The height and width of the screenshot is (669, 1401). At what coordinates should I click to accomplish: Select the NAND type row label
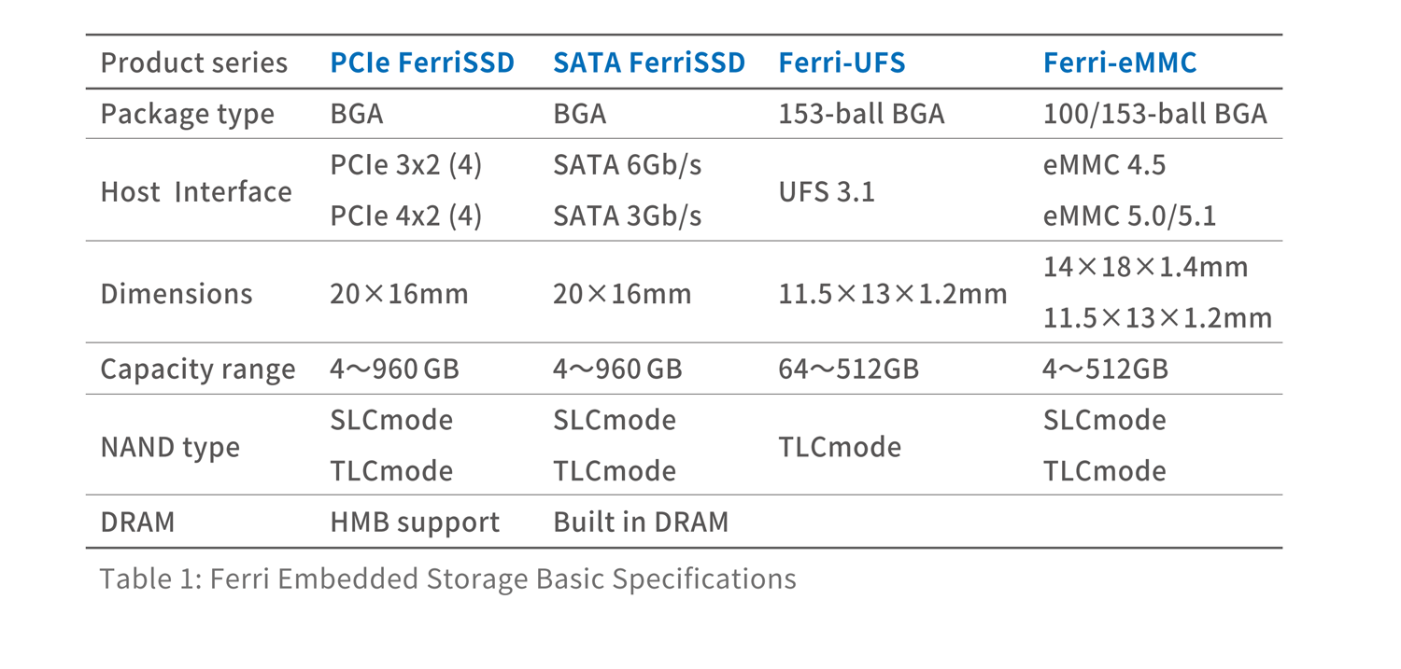(x=170, y=447)
